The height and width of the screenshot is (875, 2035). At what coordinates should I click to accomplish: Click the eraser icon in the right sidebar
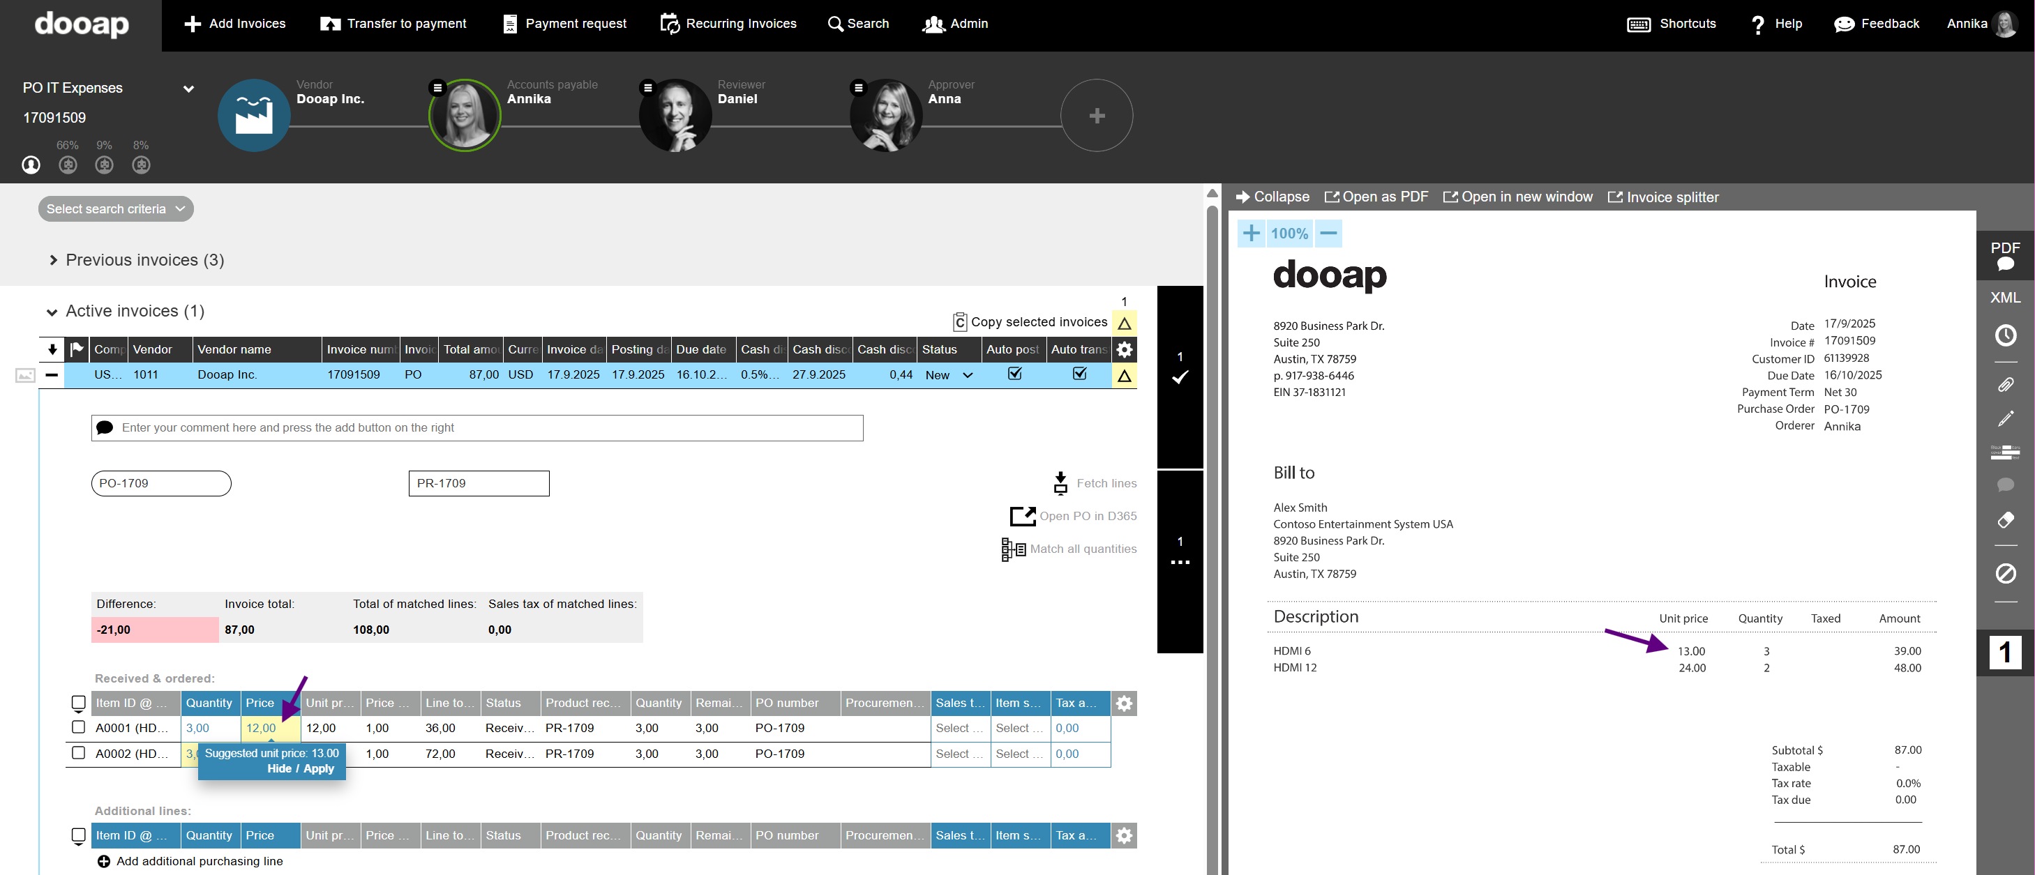pos(2005,519)
